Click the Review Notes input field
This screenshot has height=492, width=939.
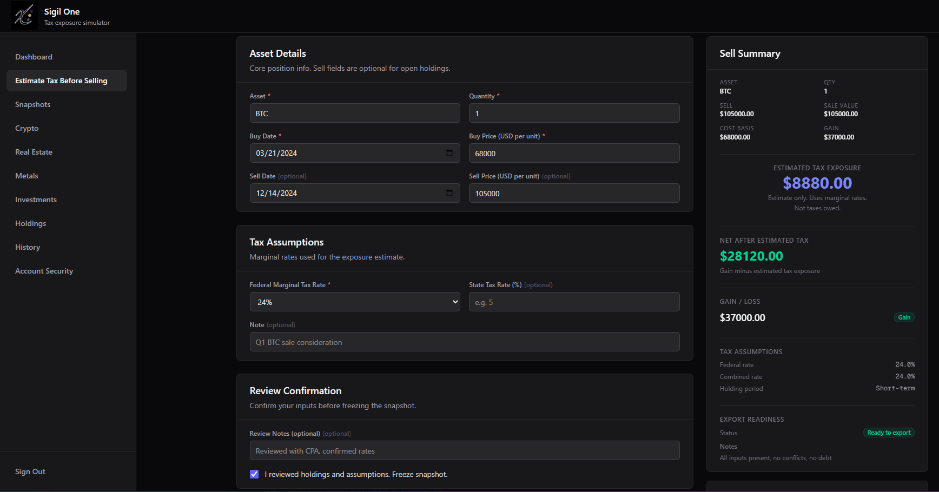click(x=465, y=450)
